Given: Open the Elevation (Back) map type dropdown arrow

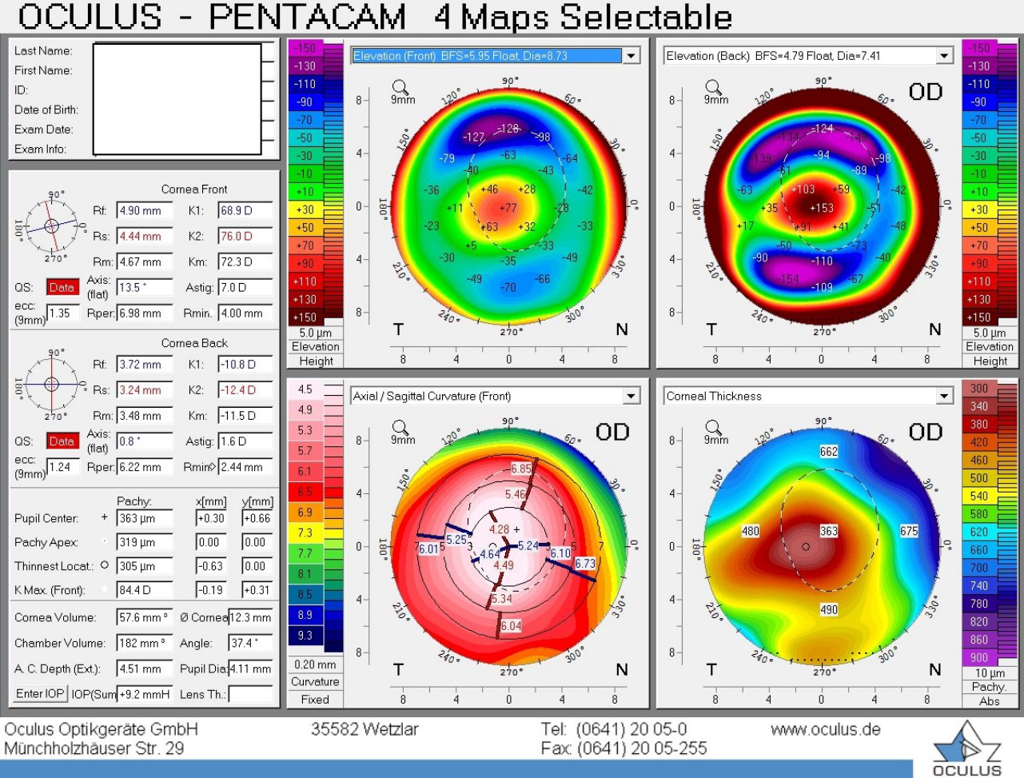Looking at the screenshot, I should click(945, 56).
